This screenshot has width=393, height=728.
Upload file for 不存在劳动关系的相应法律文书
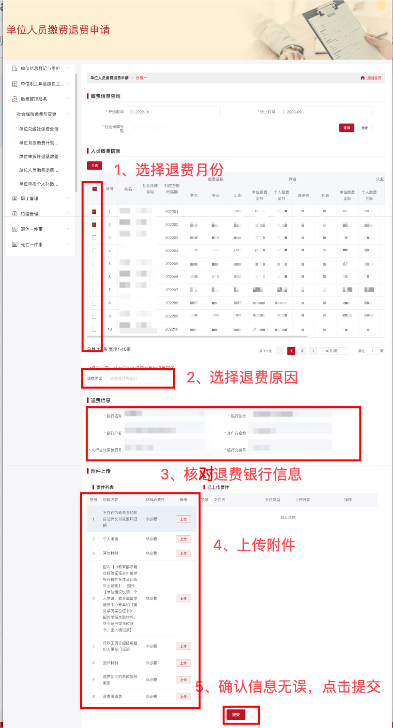tap(183, 519)
